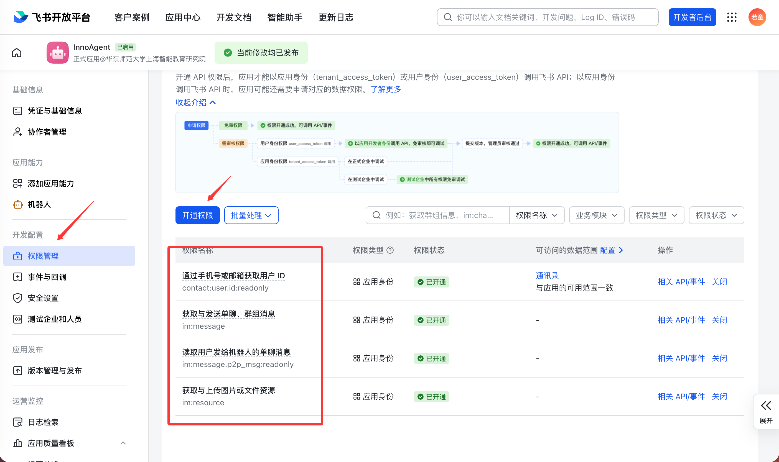Screen dimensions: 779x462
Task: Open the 更新日志 nav item
Action: pyautogui.click(x=336, y=17)
